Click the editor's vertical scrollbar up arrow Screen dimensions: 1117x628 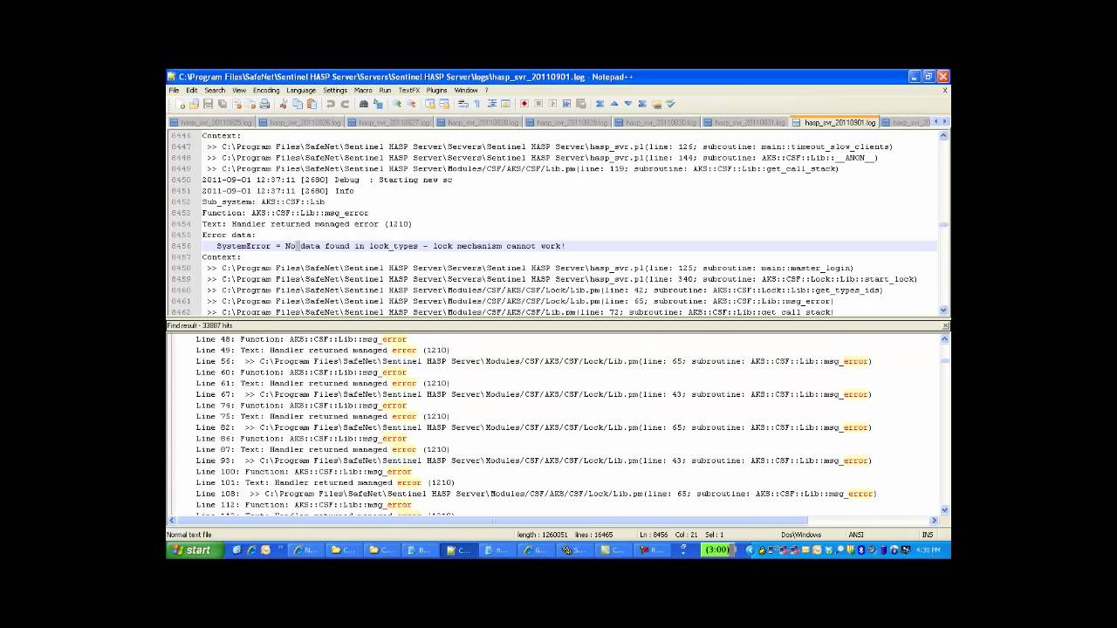tap(943, 136)
